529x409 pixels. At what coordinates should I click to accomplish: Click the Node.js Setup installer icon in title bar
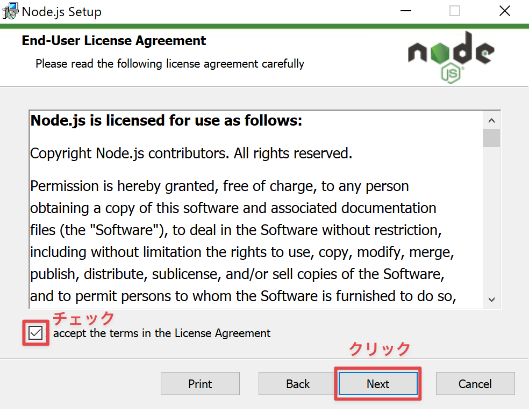click(10, 11)
